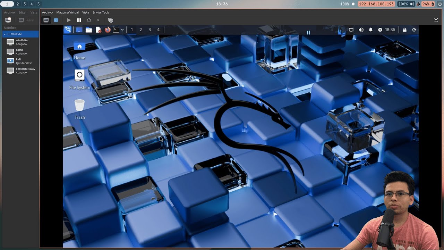444x250 pixels.
Task: Switch to host workspace 4
Action: [x=32, y=4]
